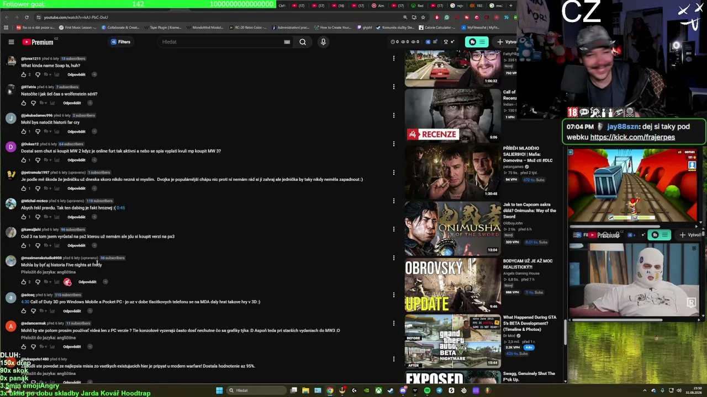The image size is (707, 397).
Task: Open the Onimusha Way of the Sword thumbnail
Action: pyautogui.click(x=452, y=228)
